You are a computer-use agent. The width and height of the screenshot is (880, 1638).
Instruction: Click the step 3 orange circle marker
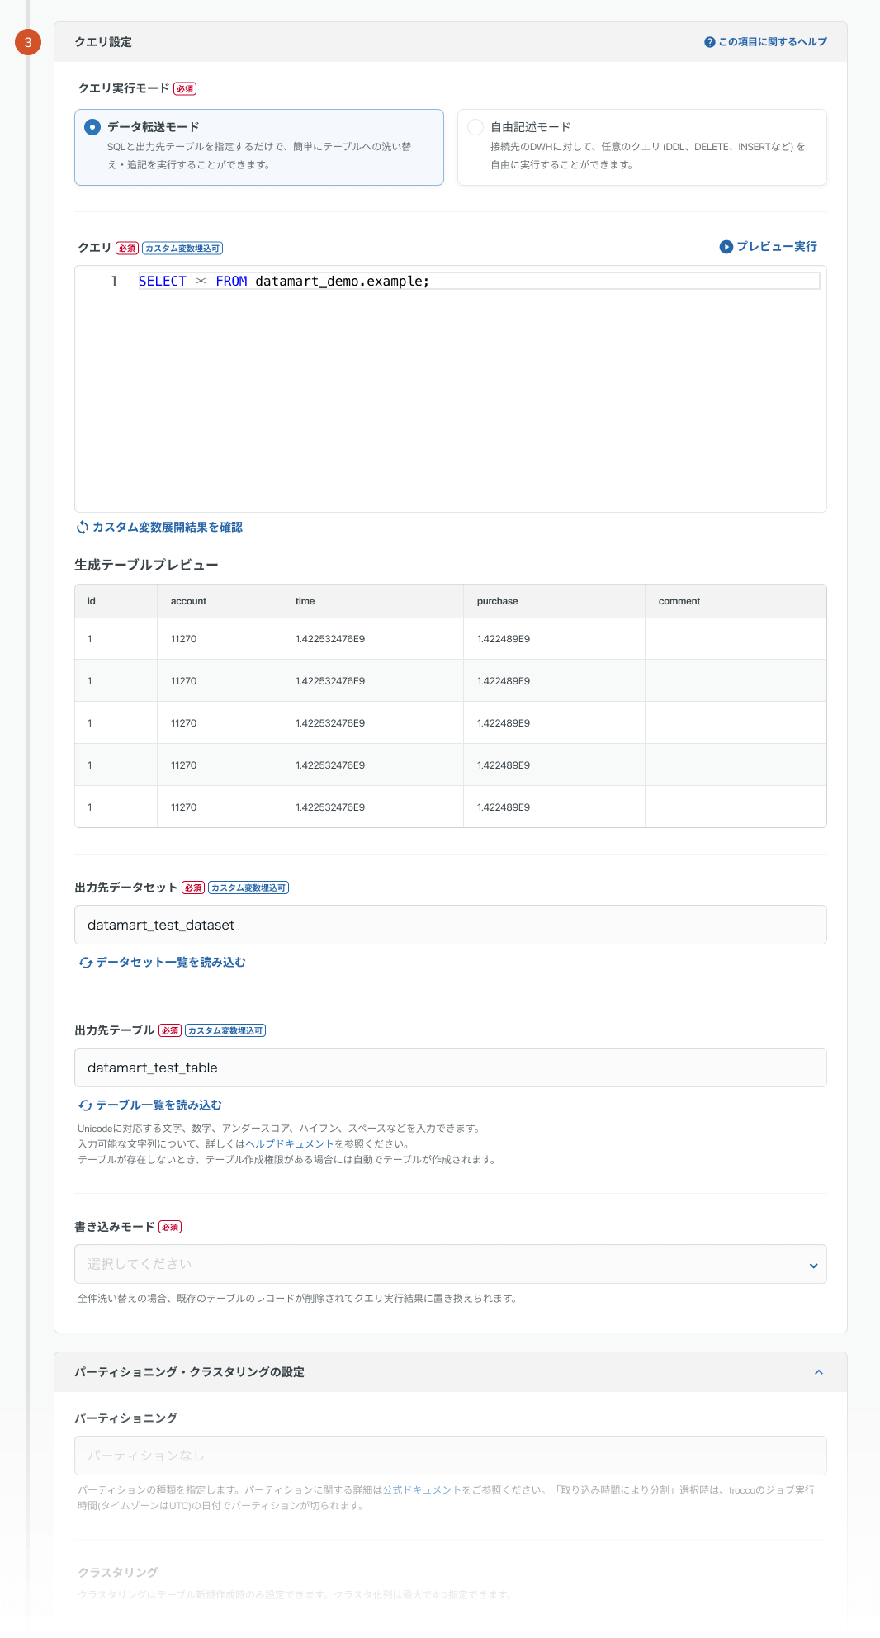pyautogui.click(x=28, y=42)
